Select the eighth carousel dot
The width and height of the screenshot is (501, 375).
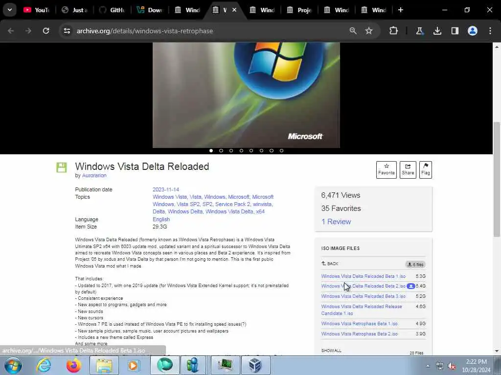tap(281, 150)
